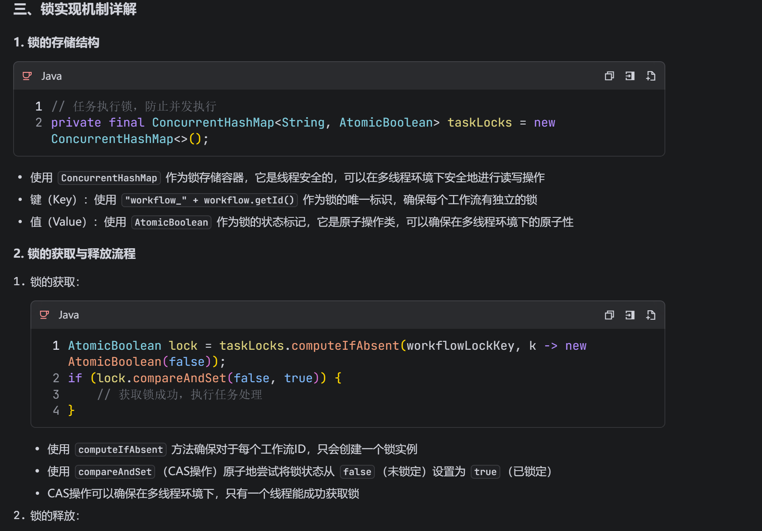Click the code line if (lock.compareAndSet(false, true)) {
This screenshot has height=531, width=762.
tap(205, 378)
